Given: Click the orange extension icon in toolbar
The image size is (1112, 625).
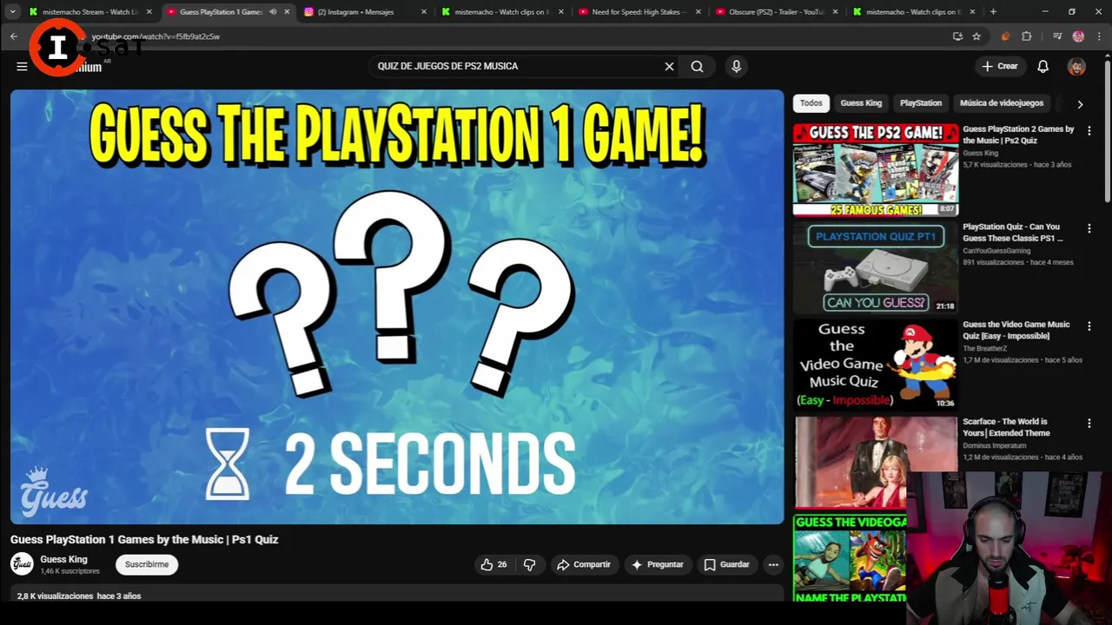Looking at the screenshot, I should pyautogui.click(x=1005, y=36).
